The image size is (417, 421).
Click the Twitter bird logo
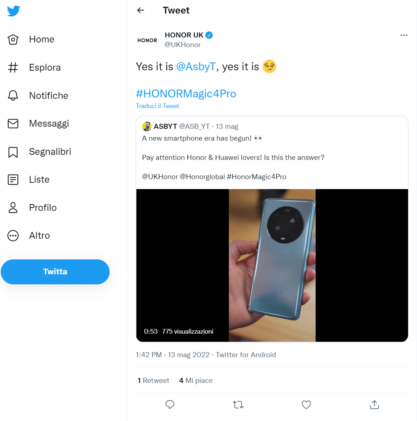point(14,11)
